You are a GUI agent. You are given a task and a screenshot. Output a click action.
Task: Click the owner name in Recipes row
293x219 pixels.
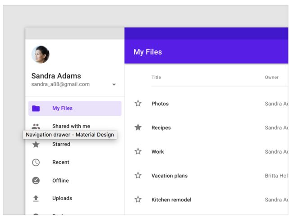point(277,128)
